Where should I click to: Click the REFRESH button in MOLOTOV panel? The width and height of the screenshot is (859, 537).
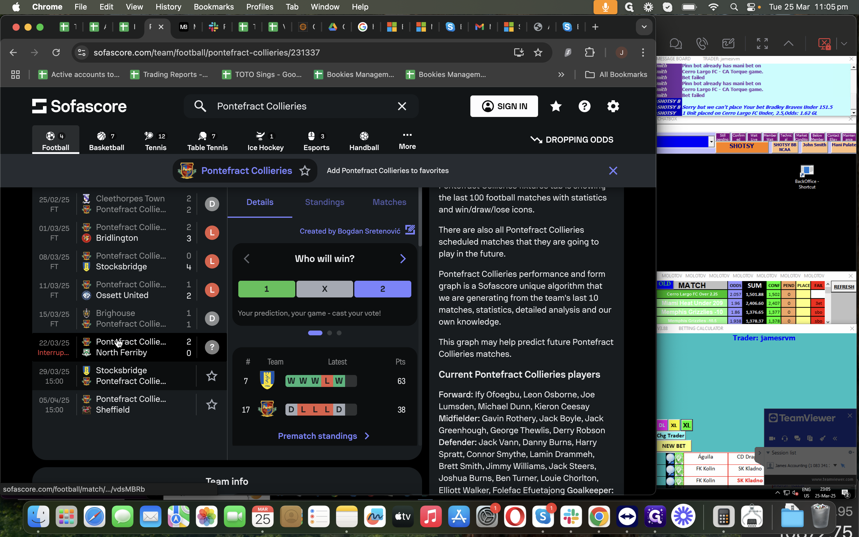[x=844, y=287]
